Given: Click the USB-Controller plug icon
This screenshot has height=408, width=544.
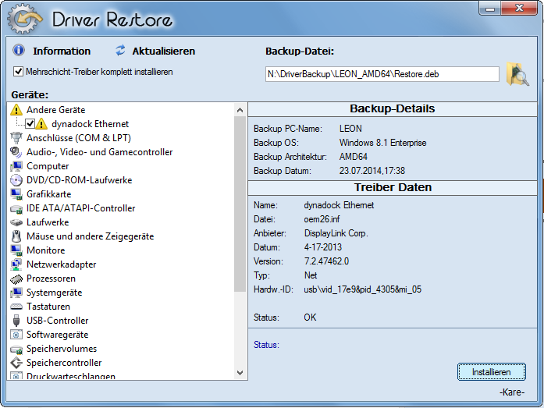Looking at the screenshot, I should [16, 321].
